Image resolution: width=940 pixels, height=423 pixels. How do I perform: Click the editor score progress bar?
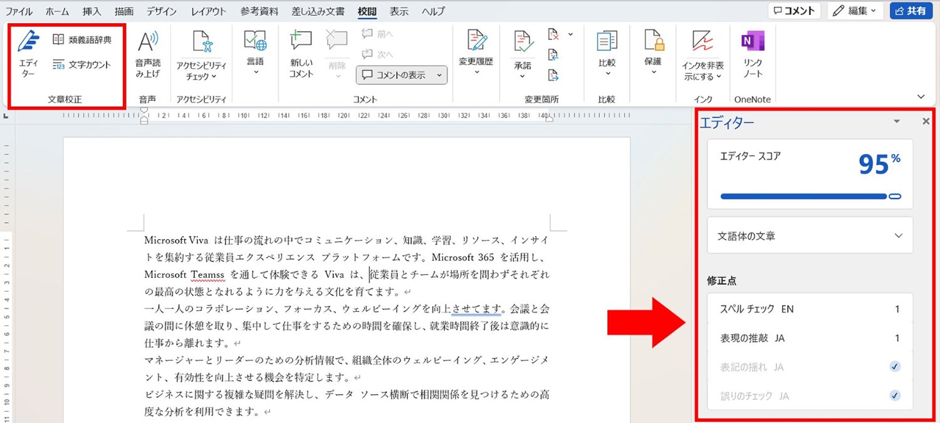coord(811,196)
